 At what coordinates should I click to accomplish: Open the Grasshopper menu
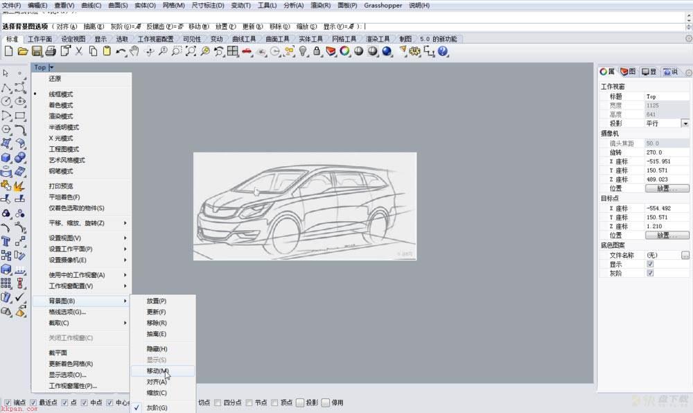click(x=383, y=6)
